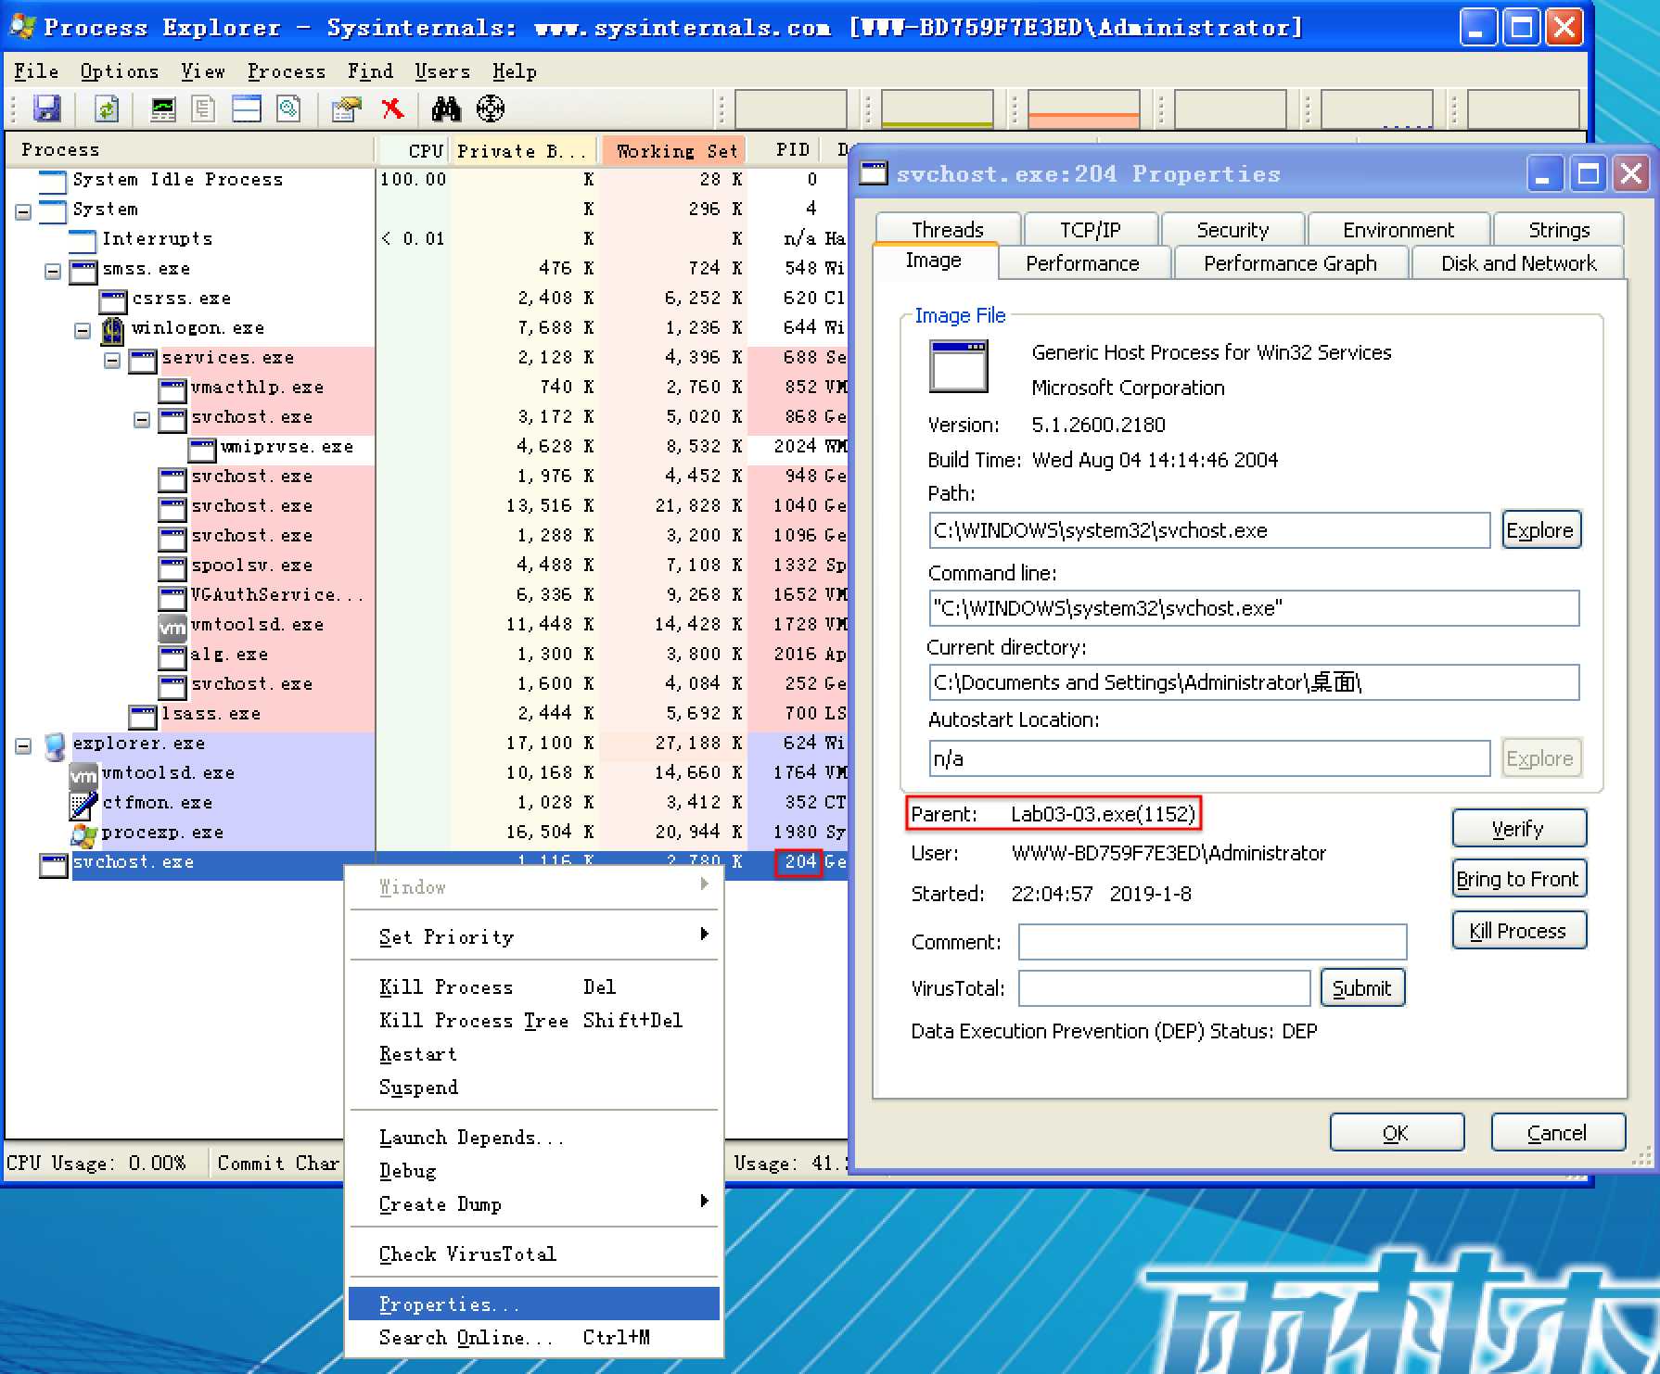Expand the Set Priority submenu
This screenshot has height=1374, width=1660.
533,936
